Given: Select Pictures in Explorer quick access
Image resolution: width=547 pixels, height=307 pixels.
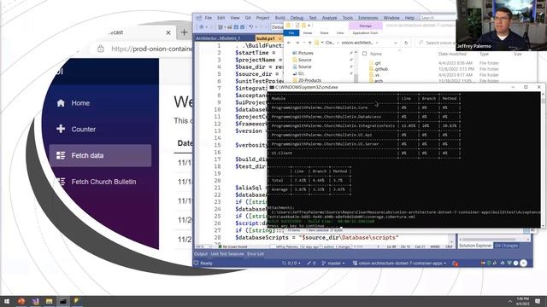Looking at the screenshot, I should [306, 53].
